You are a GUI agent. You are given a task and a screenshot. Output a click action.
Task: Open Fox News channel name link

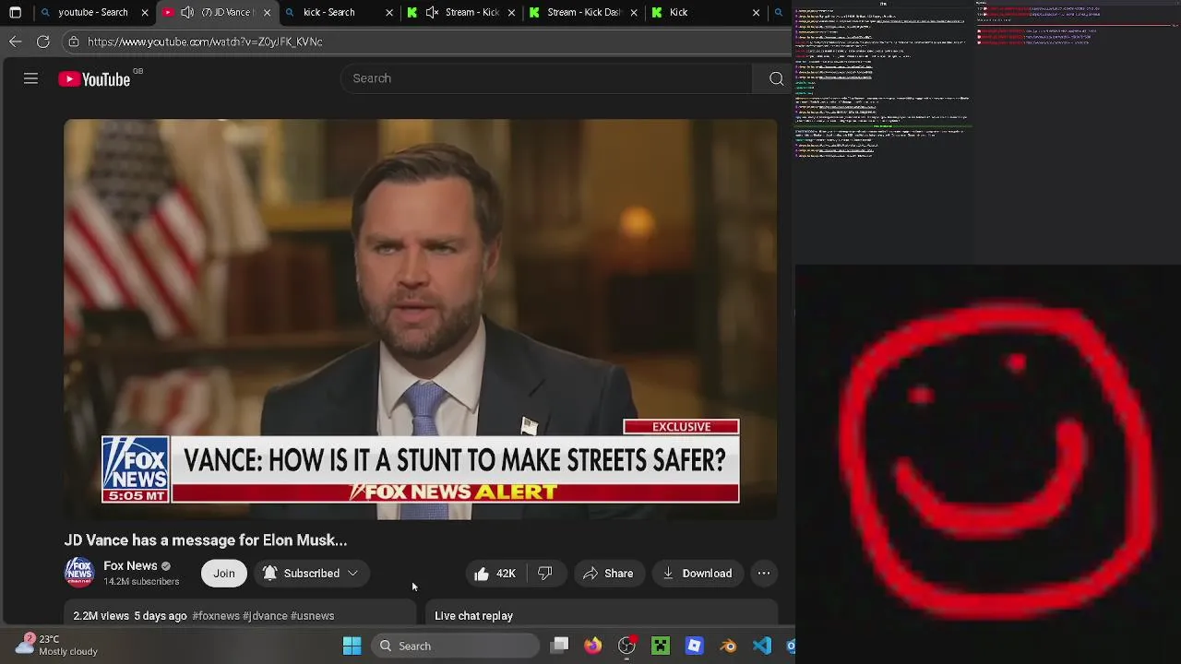click(x=130, y=565)
